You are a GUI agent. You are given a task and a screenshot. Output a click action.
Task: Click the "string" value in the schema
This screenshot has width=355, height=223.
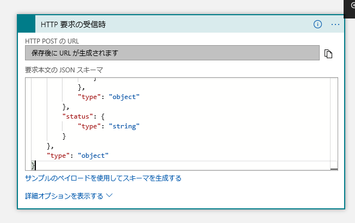pos(124,126)
